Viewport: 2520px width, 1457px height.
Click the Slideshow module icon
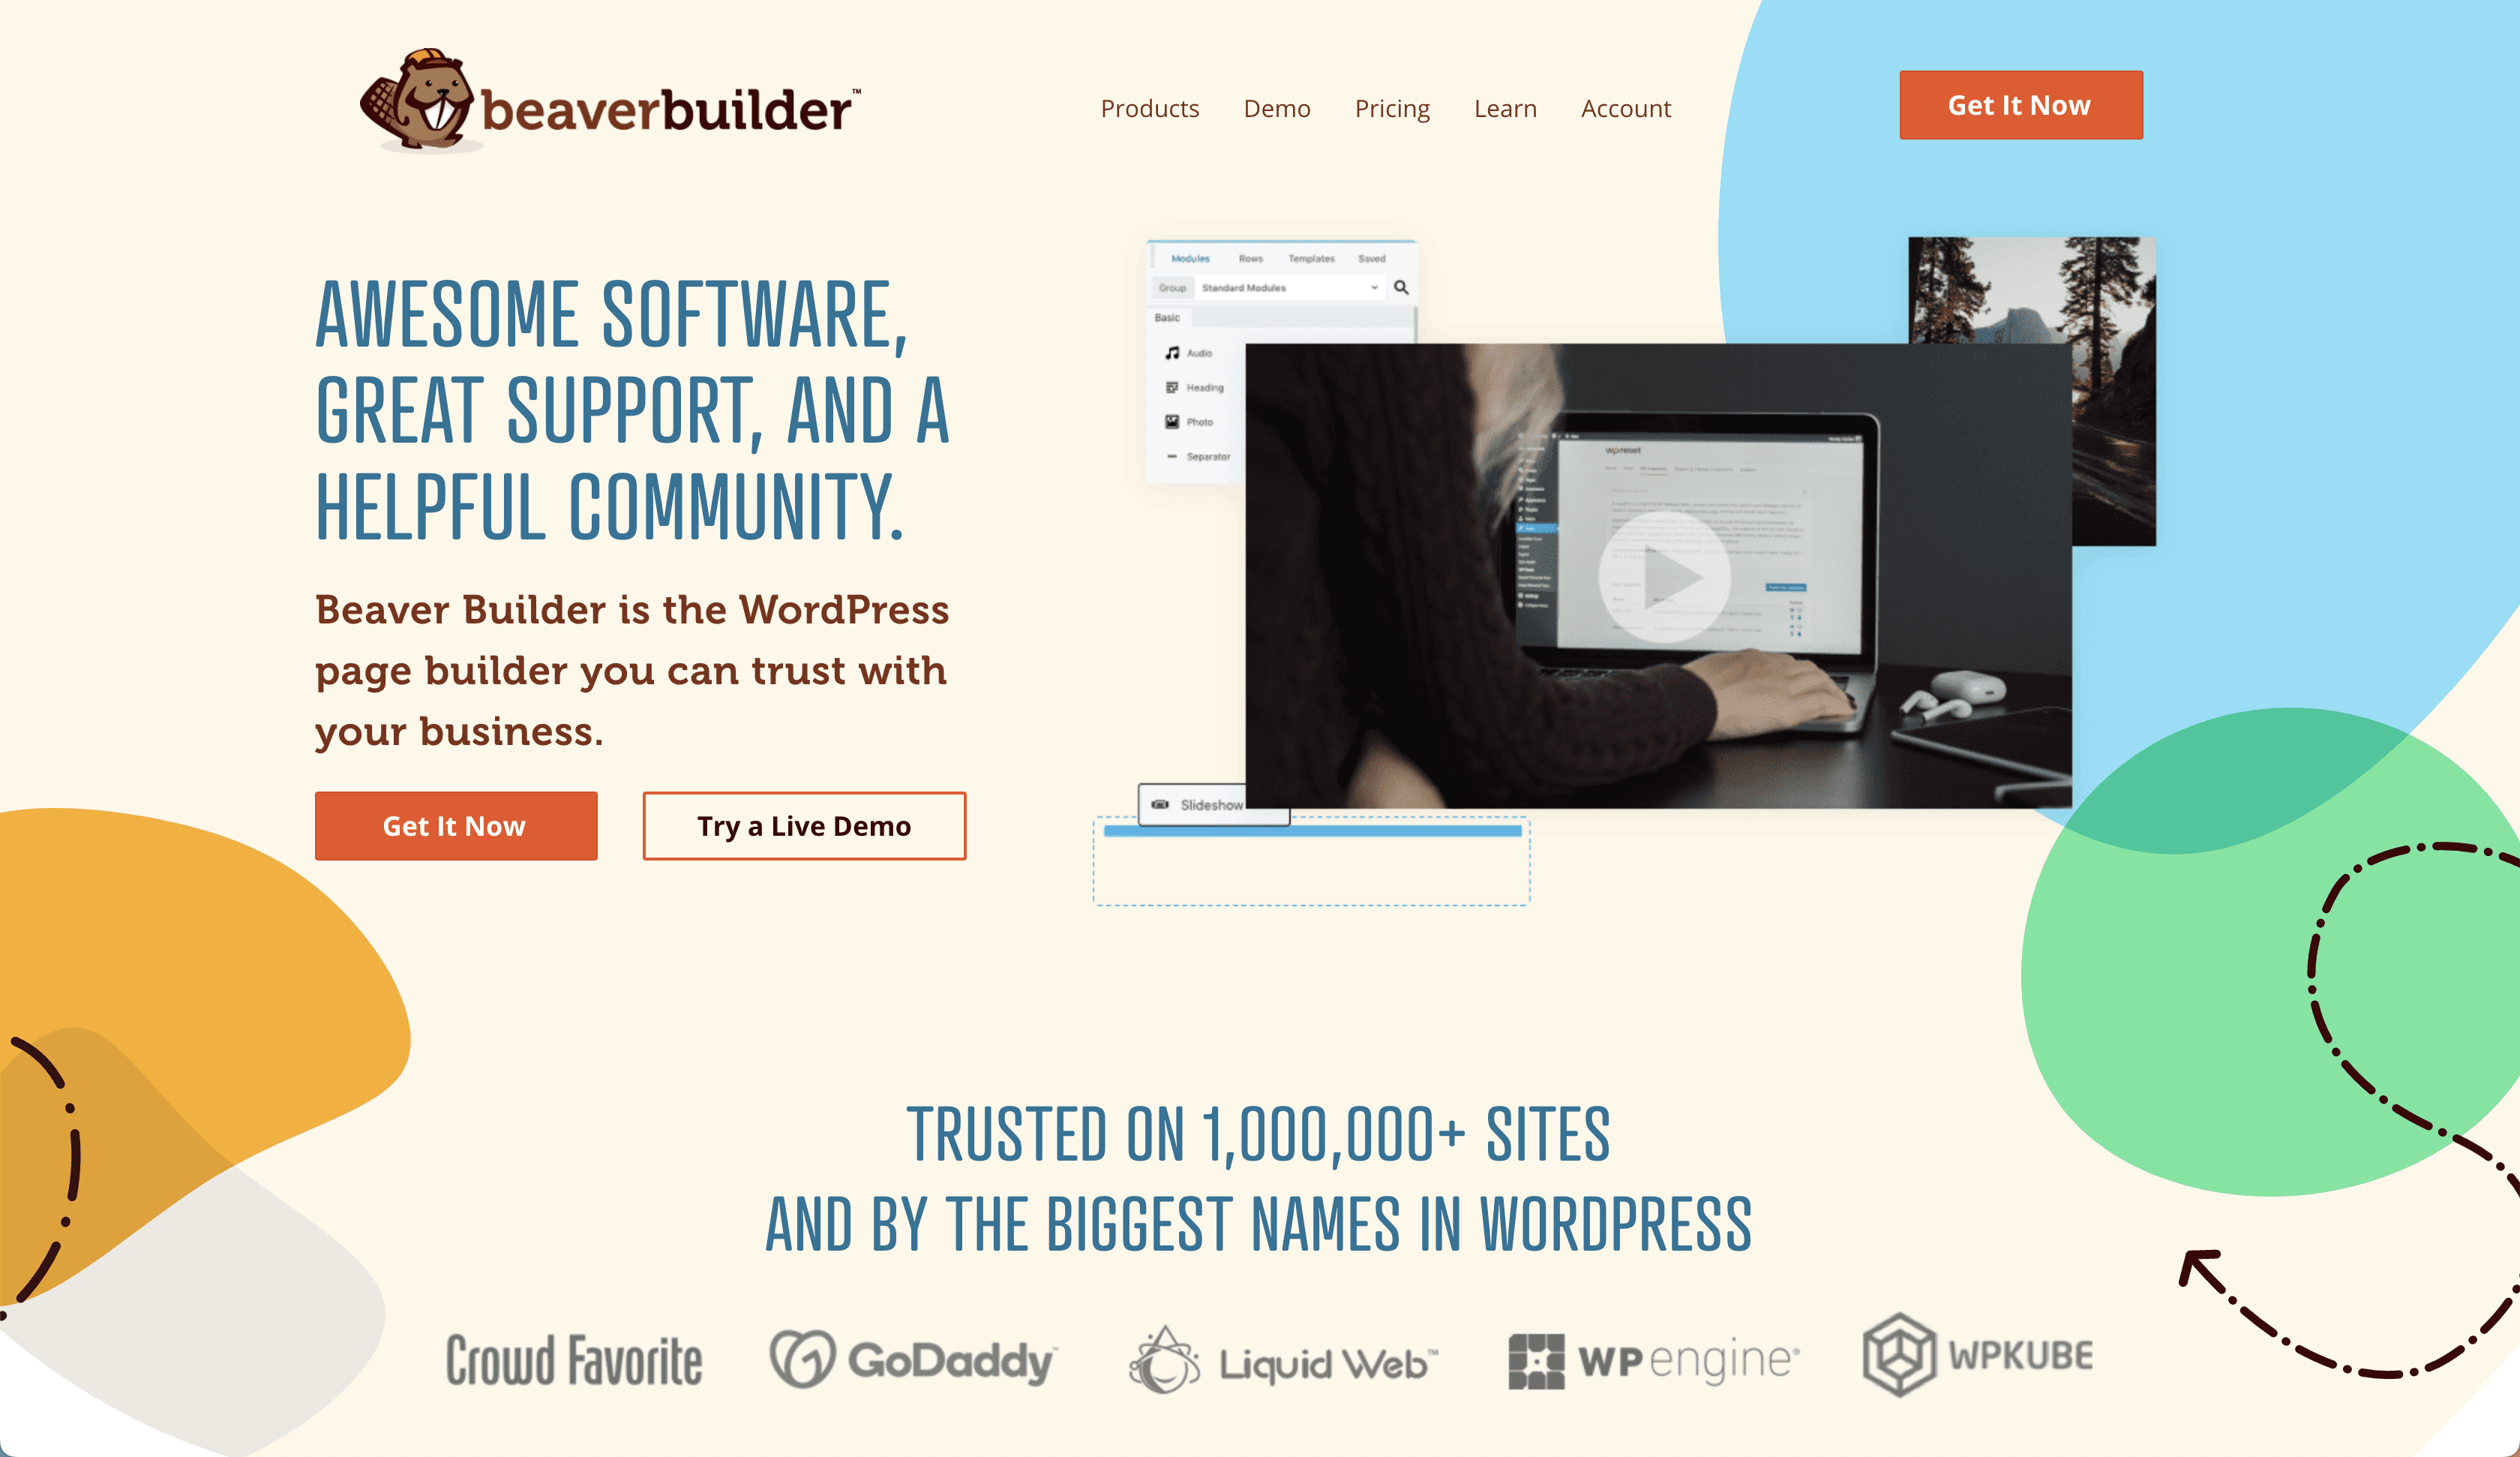(x=1161, y=801)
